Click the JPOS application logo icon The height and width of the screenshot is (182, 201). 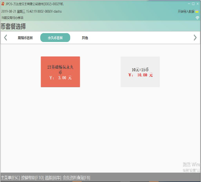(3, 4)
